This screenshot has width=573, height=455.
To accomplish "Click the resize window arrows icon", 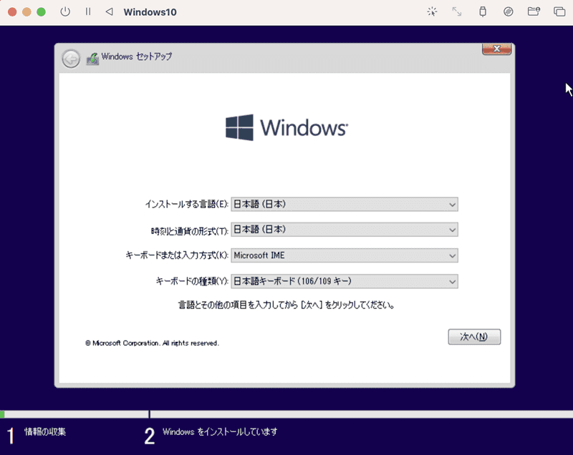I will click(457, 11).
